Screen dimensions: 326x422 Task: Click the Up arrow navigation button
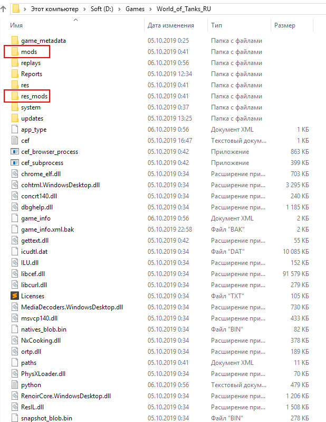pyautogui.click(x=3, y=9)
